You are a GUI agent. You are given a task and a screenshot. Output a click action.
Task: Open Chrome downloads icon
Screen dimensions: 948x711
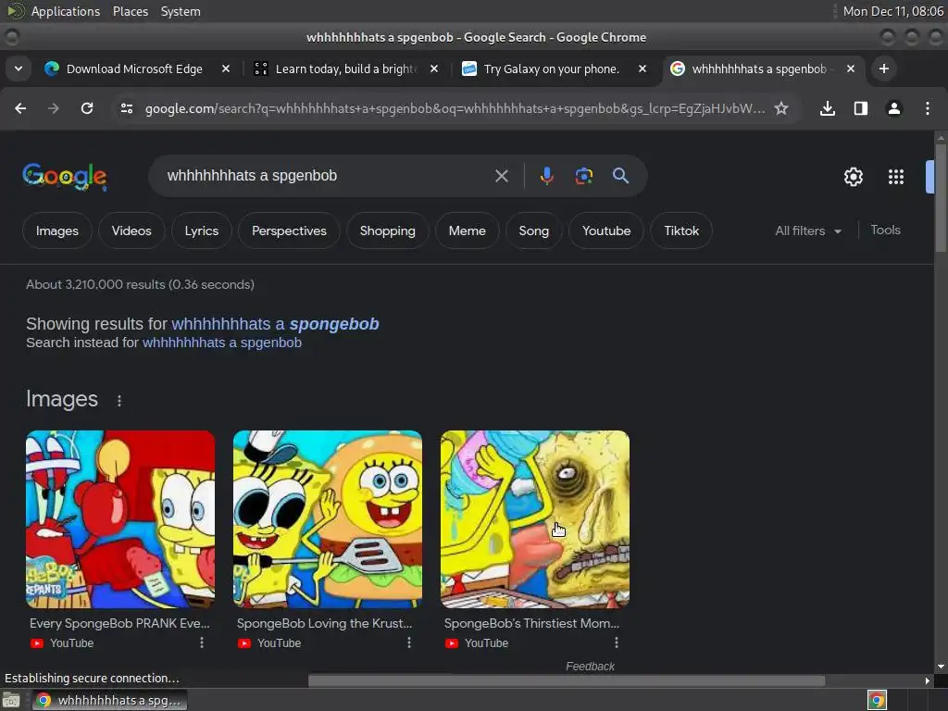(827, 108)
